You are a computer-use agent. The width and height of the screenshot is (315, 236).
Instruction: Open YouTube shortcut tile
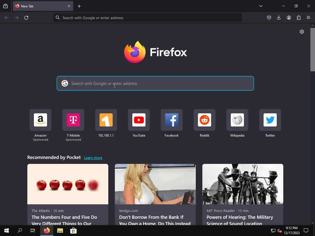click(139, 120)
